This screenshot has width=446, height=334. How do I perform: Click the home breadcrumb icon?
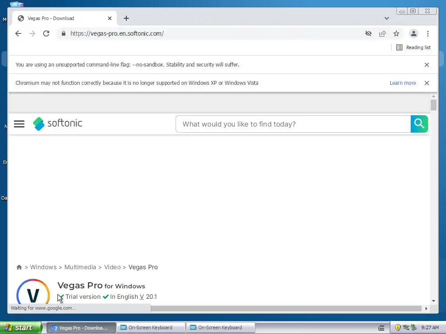pyautogui.click(x=19, y=267)
